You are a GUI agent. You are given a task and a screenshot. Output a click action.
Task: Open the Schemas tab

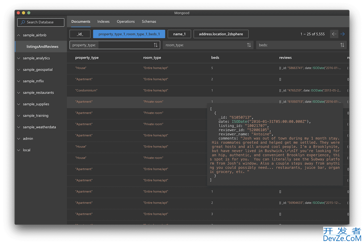[149, 21]
